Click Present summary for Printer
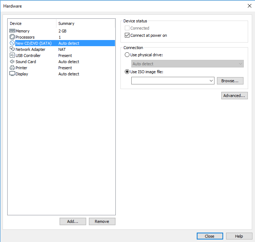Image resolution: width=255 pixels, height=242 pixels. coord(65,68)
